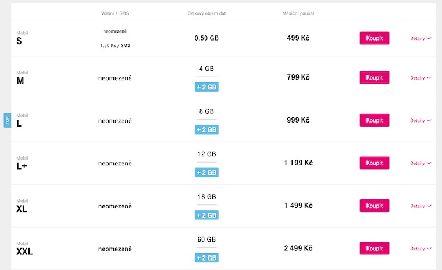This screenshot has width=442, height=270.
Task: Click the Měsíční paušál column header
Action: coord(298,13)
